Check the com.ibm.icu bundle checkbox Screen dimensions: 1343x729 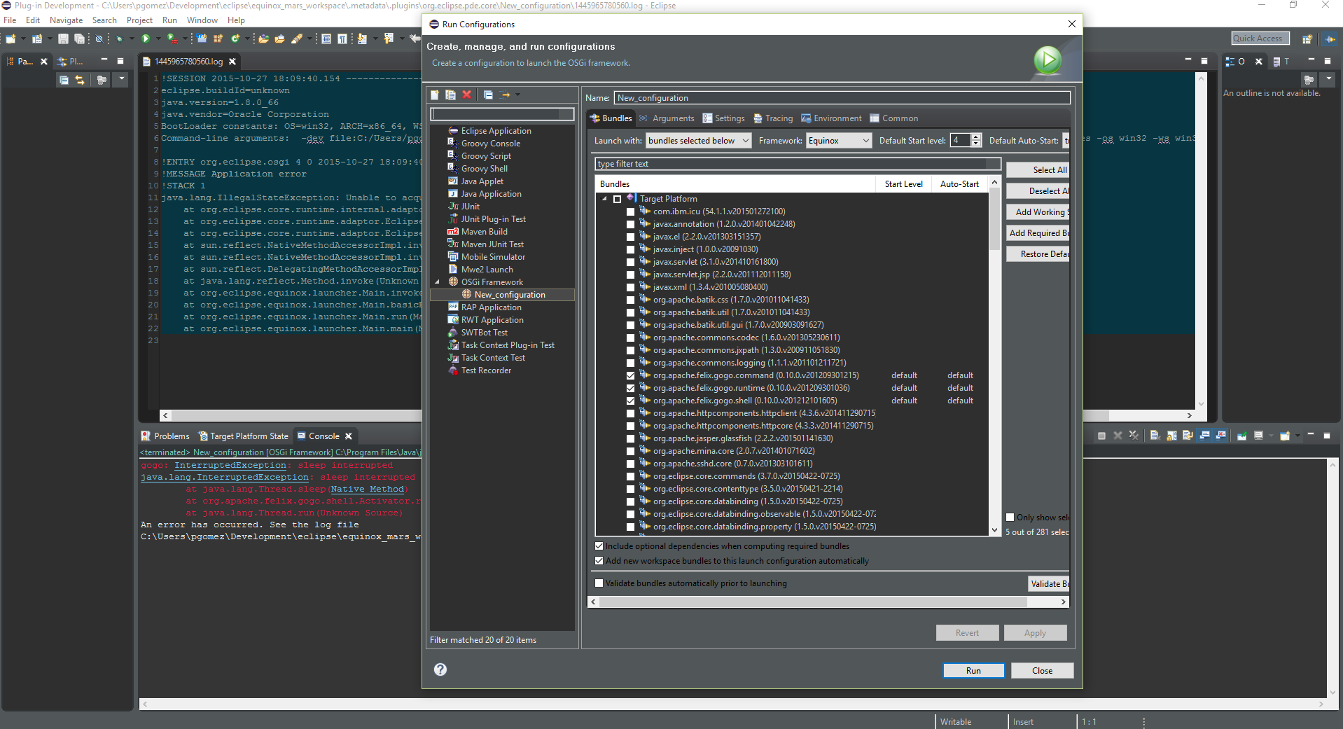click(630, 211)
